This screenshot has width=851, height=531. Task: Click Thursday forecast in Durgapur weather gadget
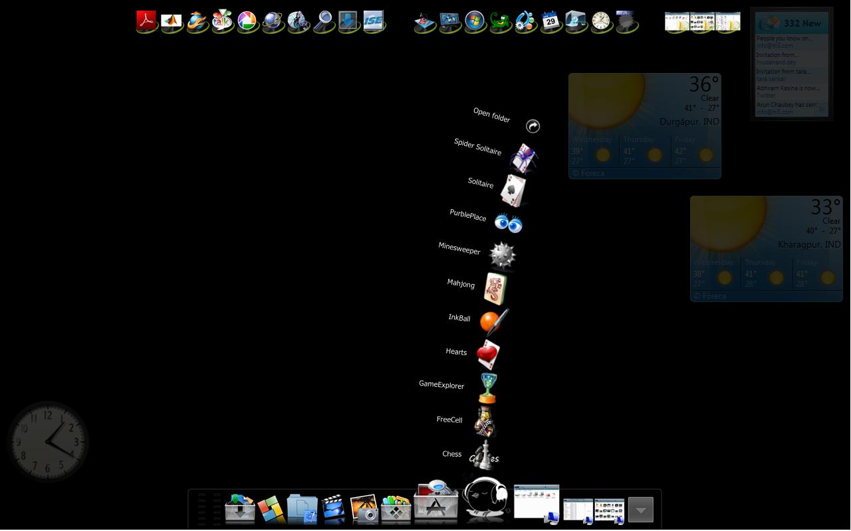(x=644, y=151)
